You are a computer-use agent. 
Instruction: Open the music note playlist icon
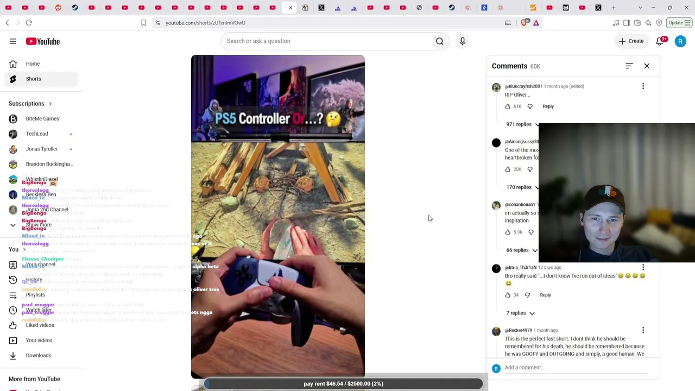pos(616,23)
